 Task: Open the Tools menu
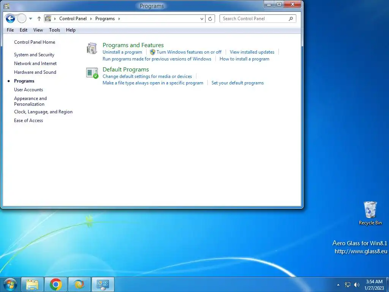point(54,30)
